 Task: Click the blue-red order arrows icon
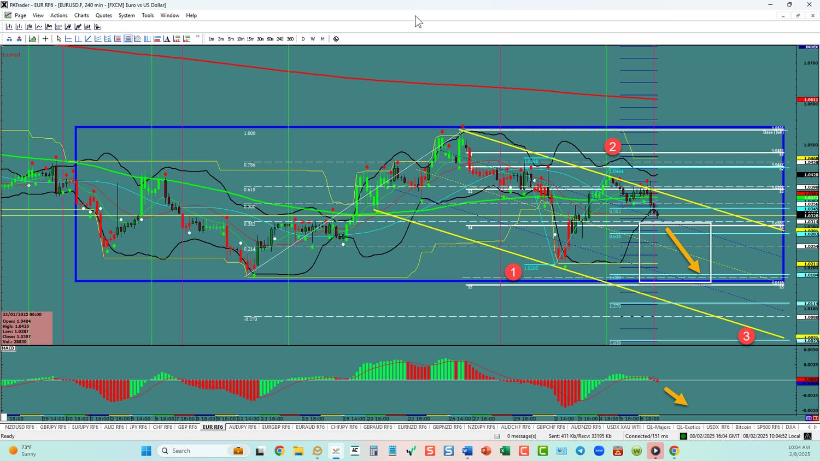coord(9,39)
